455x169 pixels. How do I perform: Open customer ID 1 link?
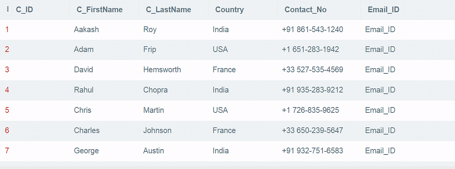point(7,29)
